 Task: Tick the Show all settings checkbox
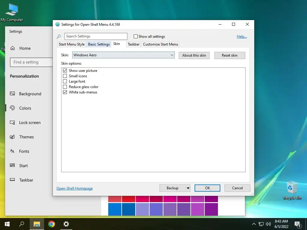[x=136, y=36]
